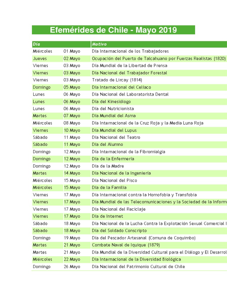Select 'Día Mundial de la Libertad de Prensa'
Screen dimensions: 227x303
click(x=129, y=66)
